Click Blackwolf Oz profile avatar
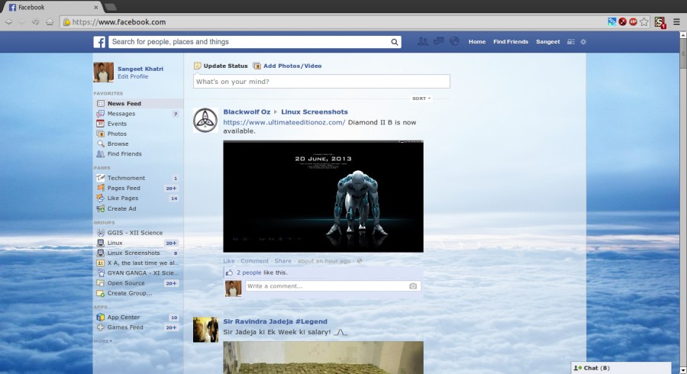The image size is (687, 374). [205, 120]
